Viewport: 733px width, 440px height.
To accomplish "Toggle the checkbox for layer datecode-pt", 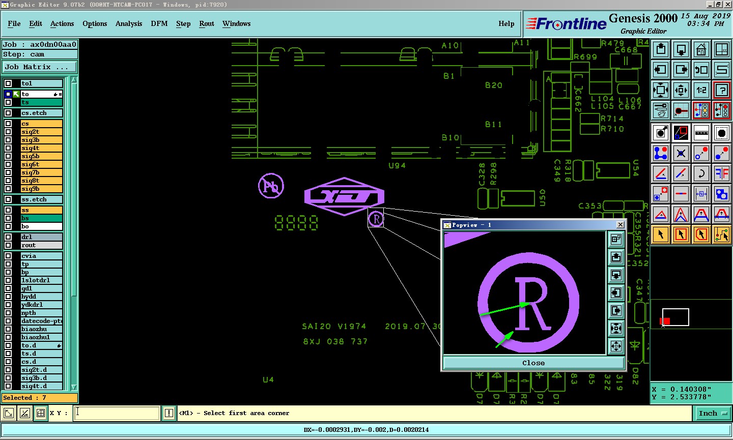I will (8, 321).
